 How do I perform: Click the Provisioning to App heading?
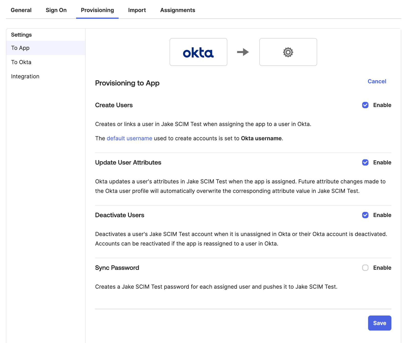127,83
